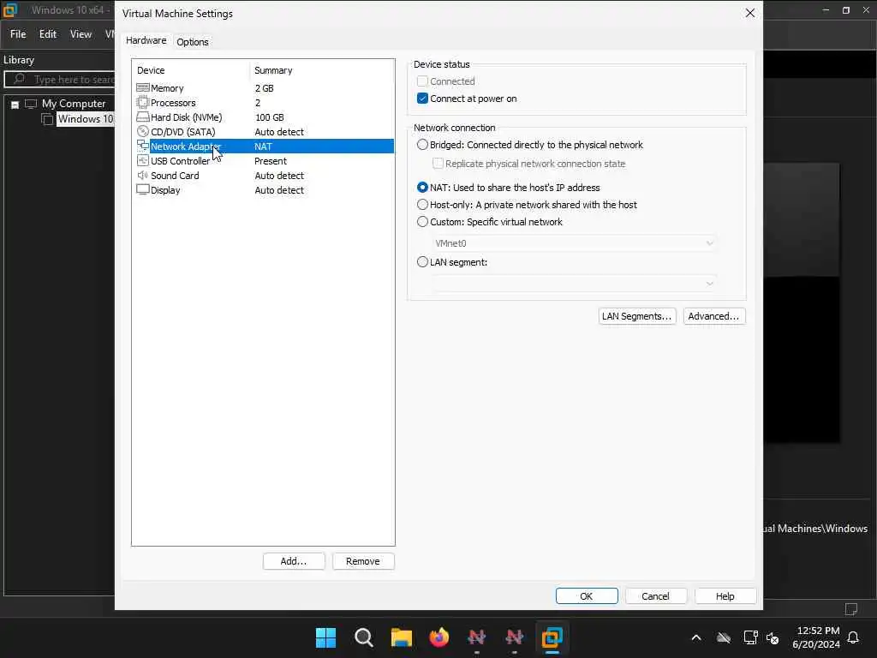877x658 pixels.
Task: Click the Advanced... button
Action: [x=713, y=316]
